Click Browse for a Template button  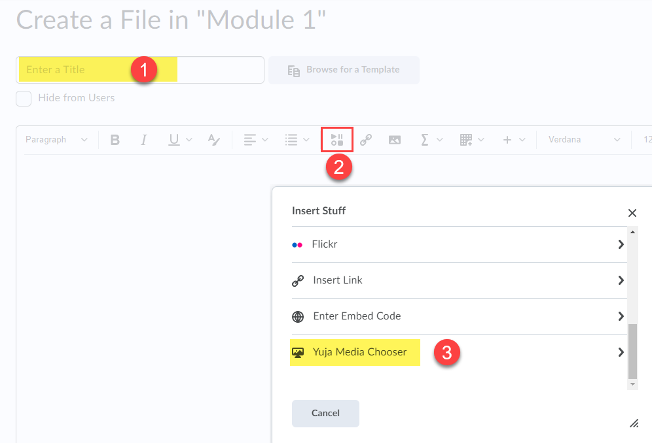pyautogui.click(x=344, y=70)
